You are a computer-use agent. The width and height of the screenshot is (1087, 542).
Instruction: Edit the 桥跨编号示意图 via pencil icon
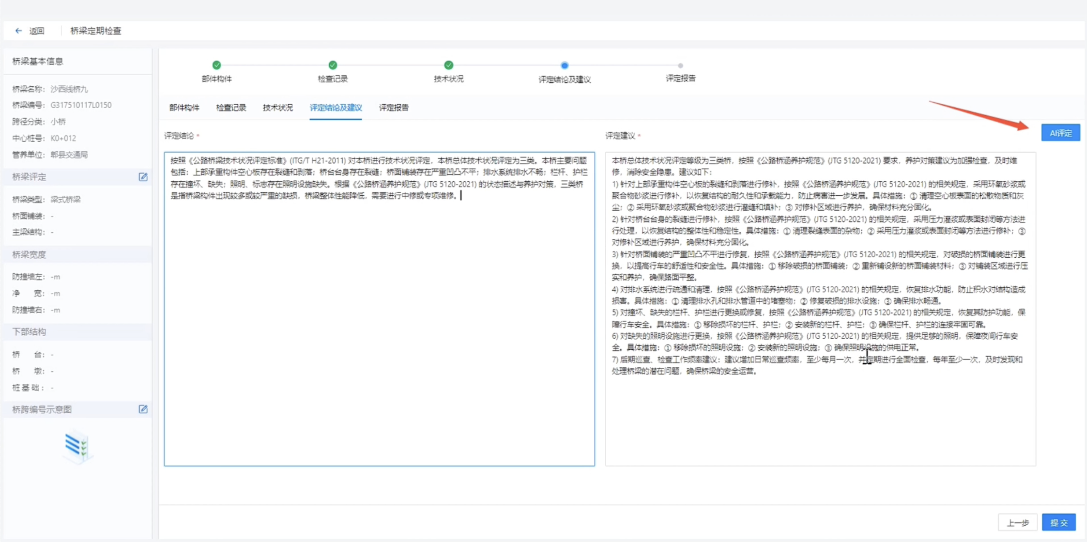click(x=143, y=409)
